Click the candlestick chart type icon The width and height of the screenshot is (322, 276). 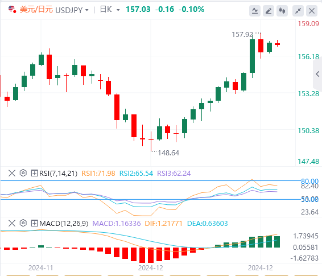[282, 11]
